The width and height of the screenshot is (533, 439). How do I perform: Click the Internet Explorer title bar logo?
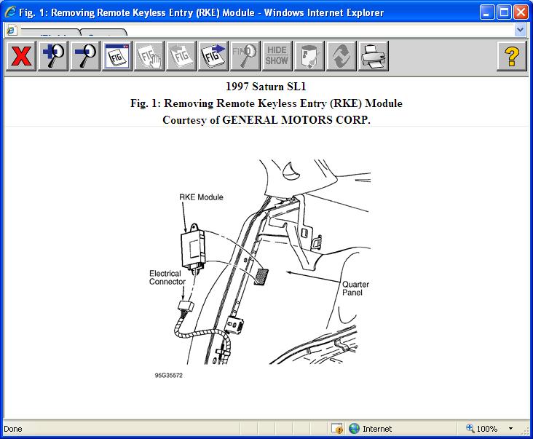tap(10, 12)
